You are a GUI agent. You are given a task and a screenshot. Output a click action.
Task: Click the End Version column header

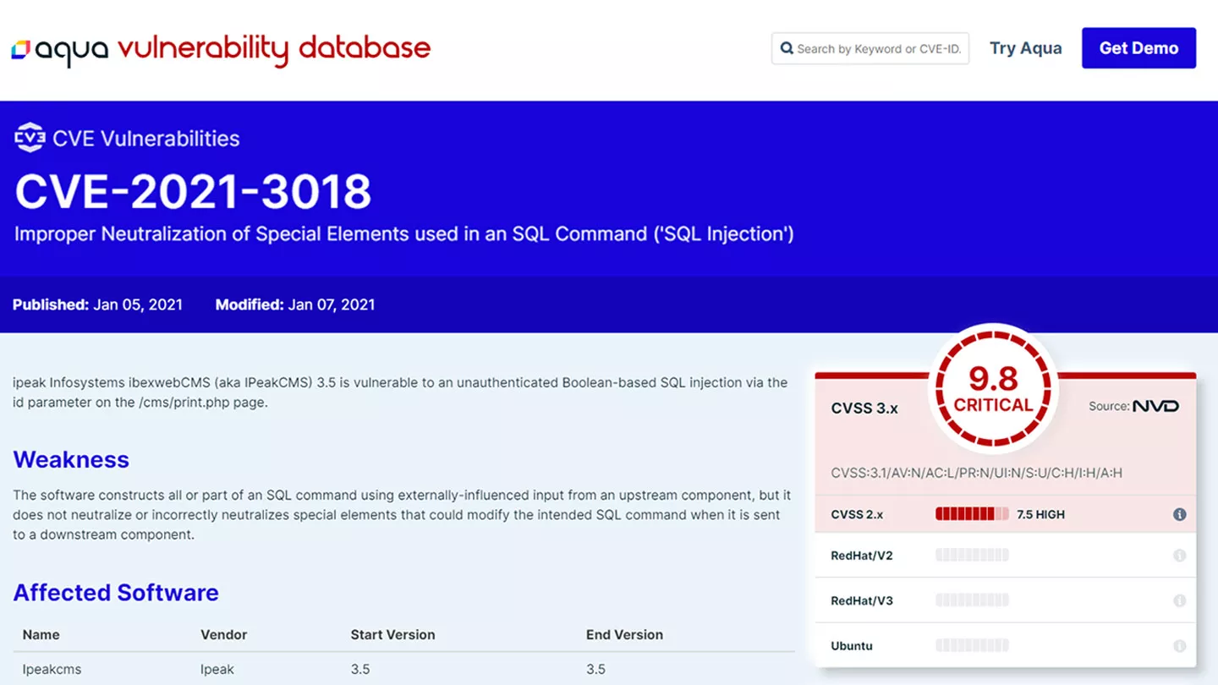click(x=625, y=634)
